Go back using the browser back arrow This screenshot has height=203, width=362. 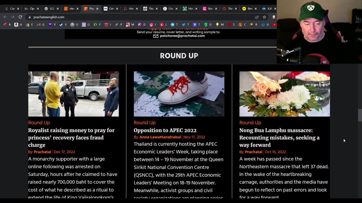pos(5,17)
